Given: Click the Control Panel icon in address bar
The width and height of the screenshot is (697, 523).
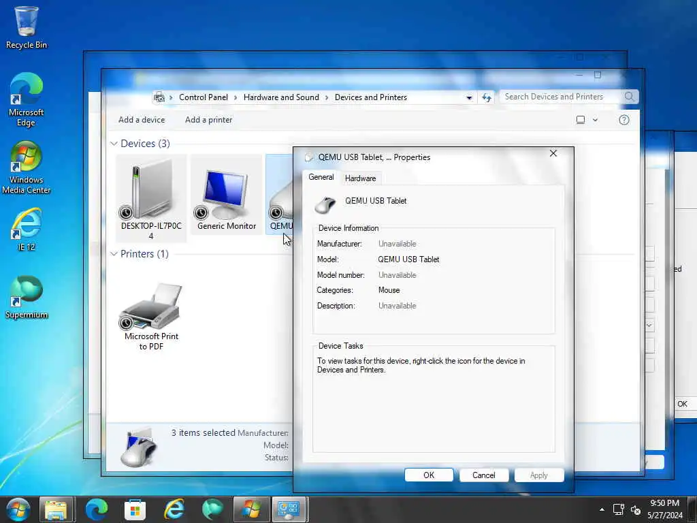Looking at the screenshot, I should [159, 97].
